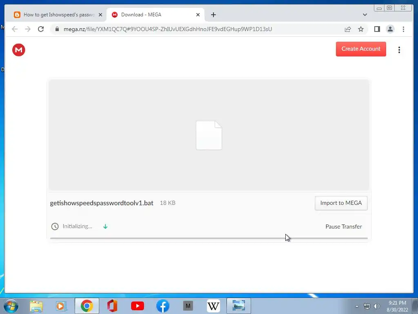Close the Download - MEGA tab

[198, 15]
